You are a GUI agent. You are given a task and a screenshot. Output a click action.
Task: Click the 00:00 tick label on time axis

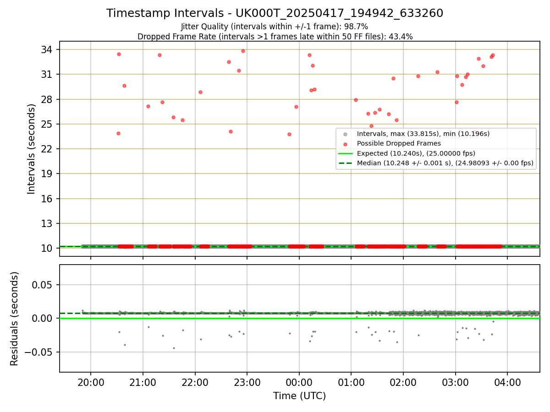point(299,382)
